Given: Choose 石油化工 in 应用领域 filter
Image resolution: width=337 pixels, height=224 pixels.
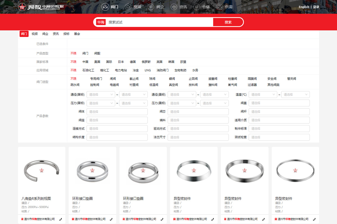Looking at the screenshot, I should (88, 70).
